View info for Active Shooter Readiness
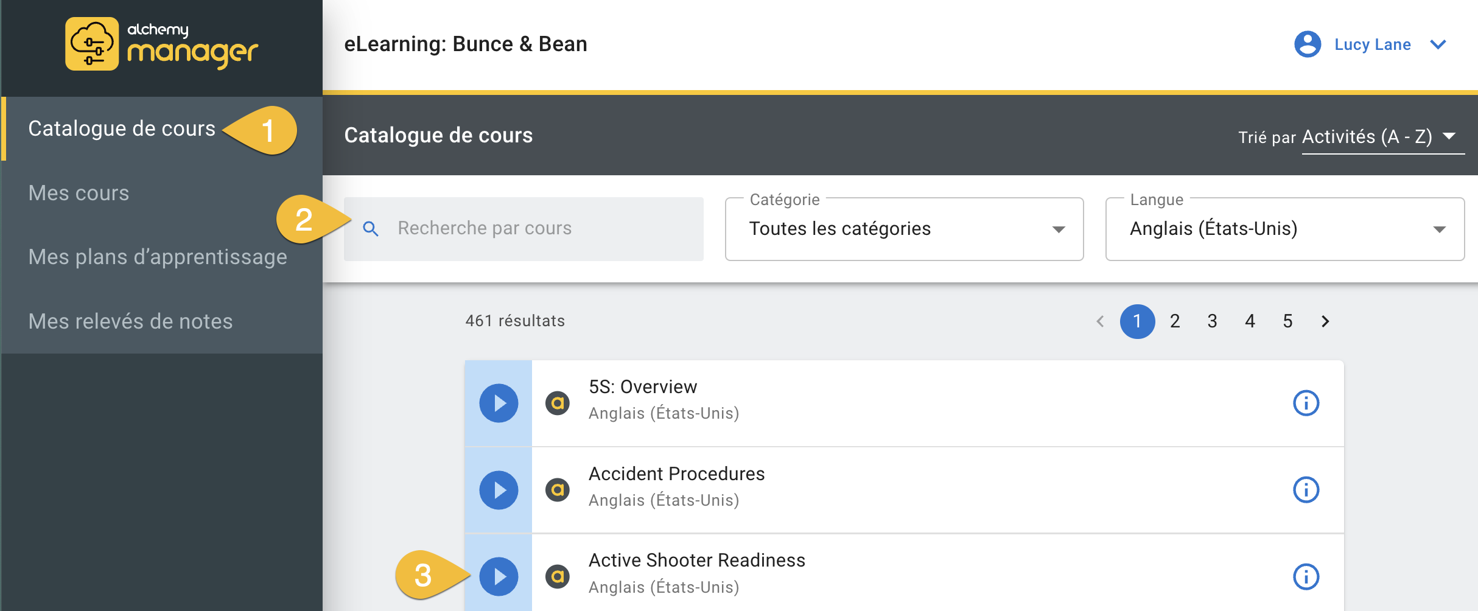 (1306, 576)
